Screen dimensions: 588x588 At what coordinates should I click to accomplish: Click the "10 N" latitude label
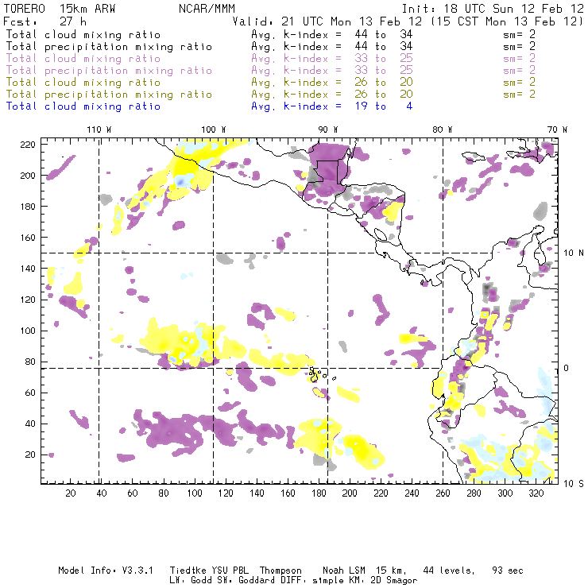[574, 253]
